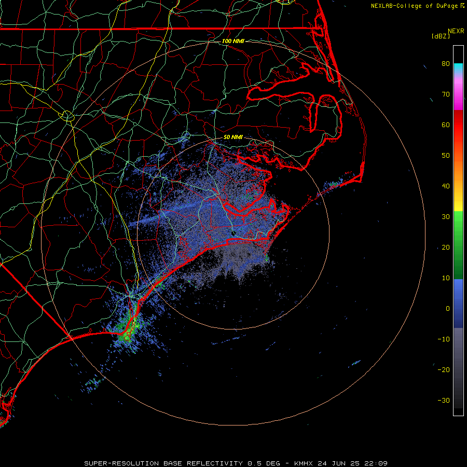The image size is (467, 467).
Task: Click the 50 value on the dBZ scale
Action: pyautogui.click(x=446, y=156)
